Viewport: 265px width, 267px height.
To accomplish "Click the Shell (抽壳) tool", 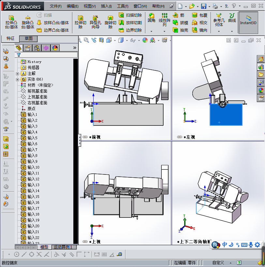I will pyautogui.click(x=180, y=30).
